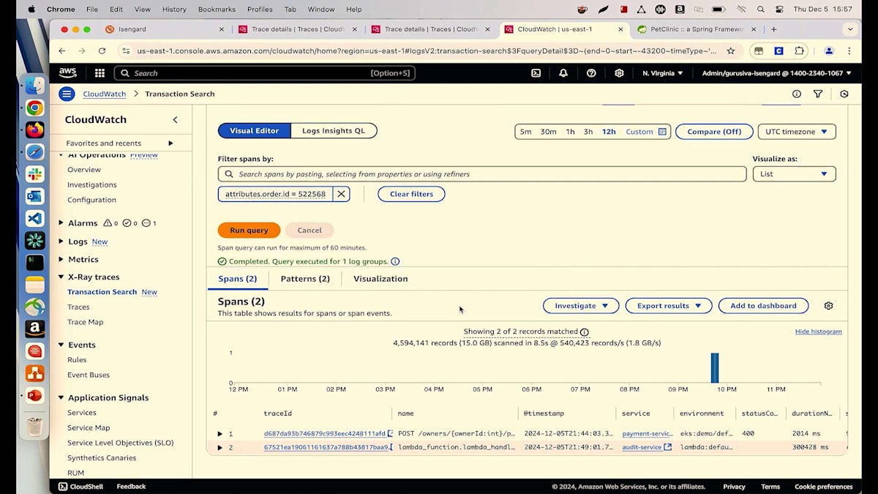This screenshot has height=494, width=878.
Task: Open the N. Virginia region dropdown
Action: pos(662,73)
